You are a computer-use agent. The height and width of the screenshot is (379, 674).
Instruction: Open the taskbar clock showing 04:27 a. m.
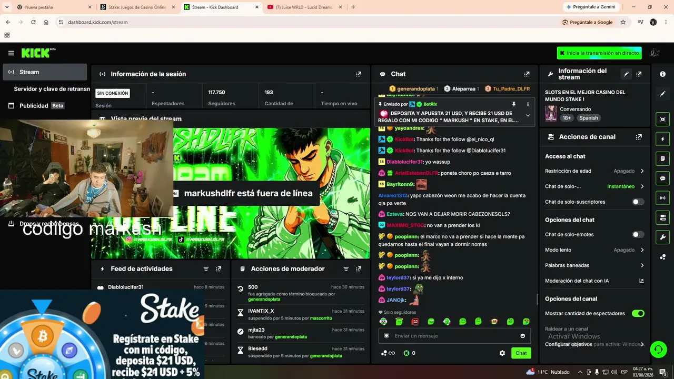click(643, 372)
